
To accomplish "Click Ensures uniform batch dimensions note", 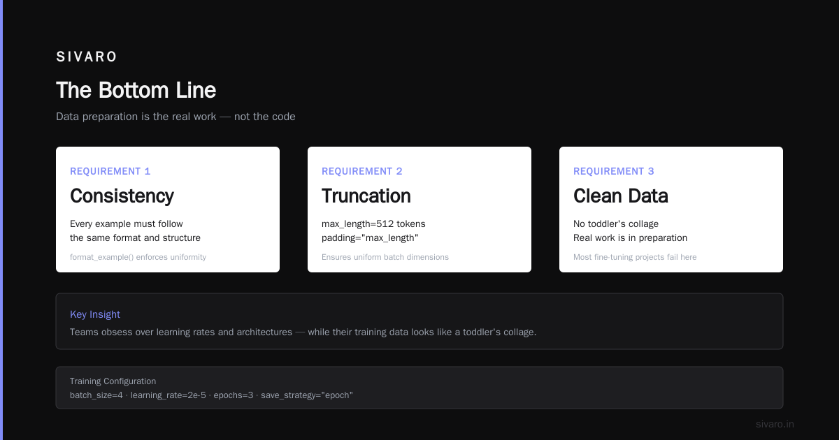I will (385, 257).
